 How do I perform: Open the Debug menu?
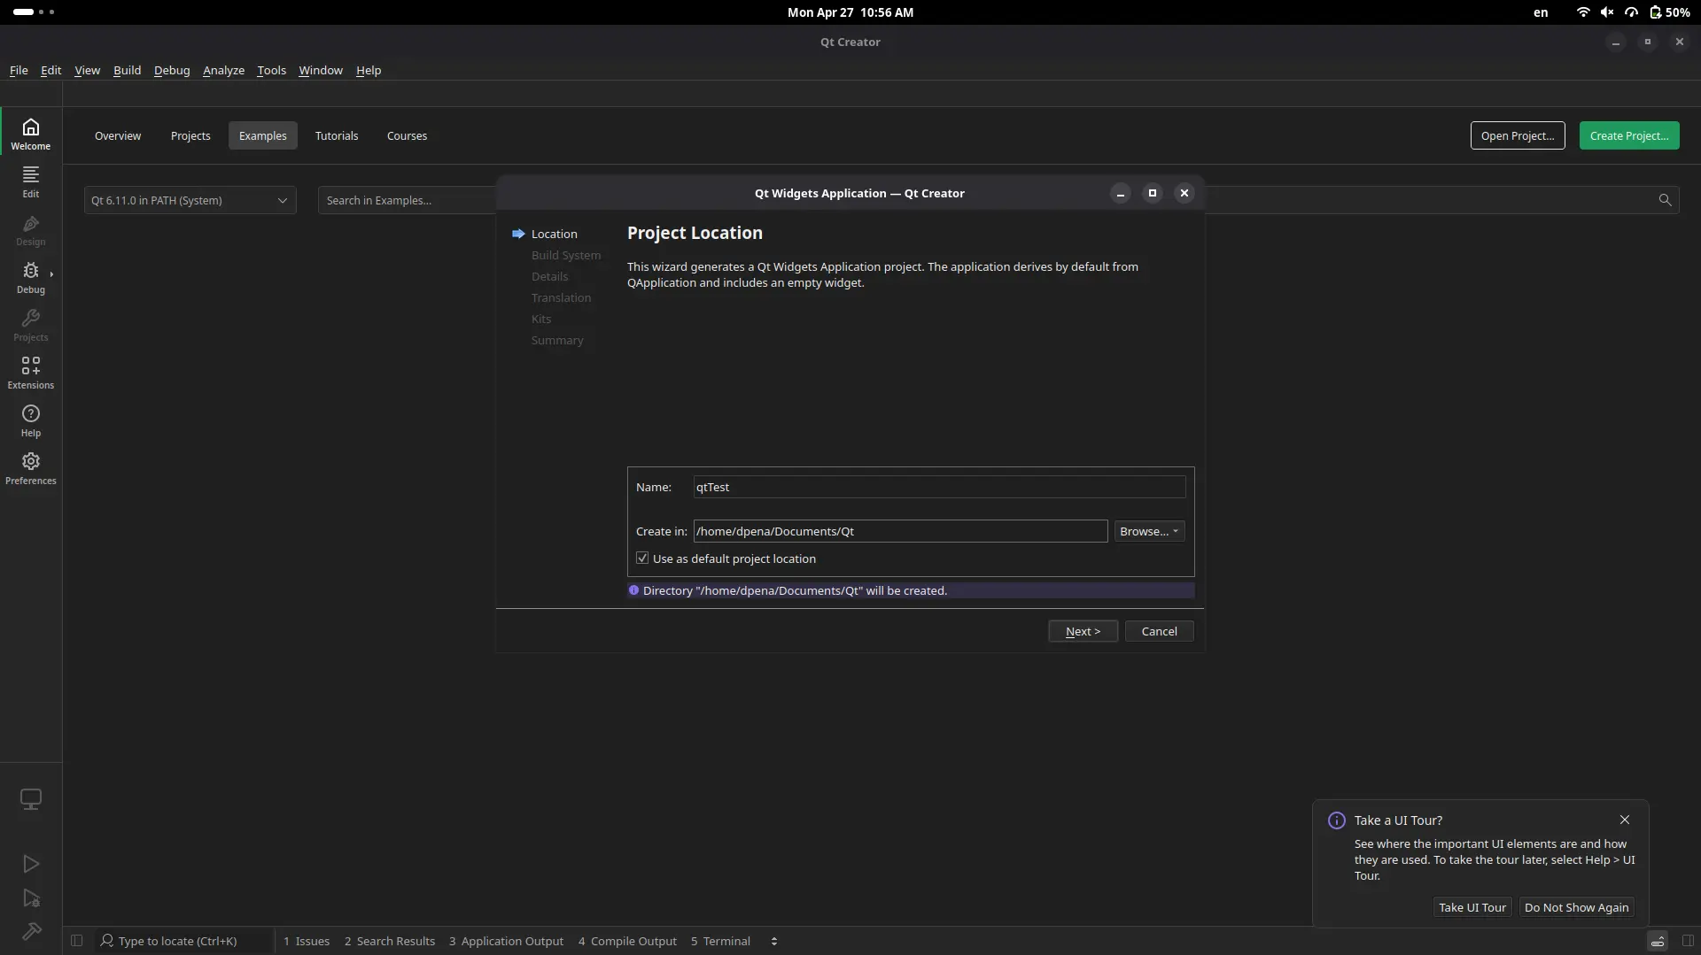coord(172,70)
